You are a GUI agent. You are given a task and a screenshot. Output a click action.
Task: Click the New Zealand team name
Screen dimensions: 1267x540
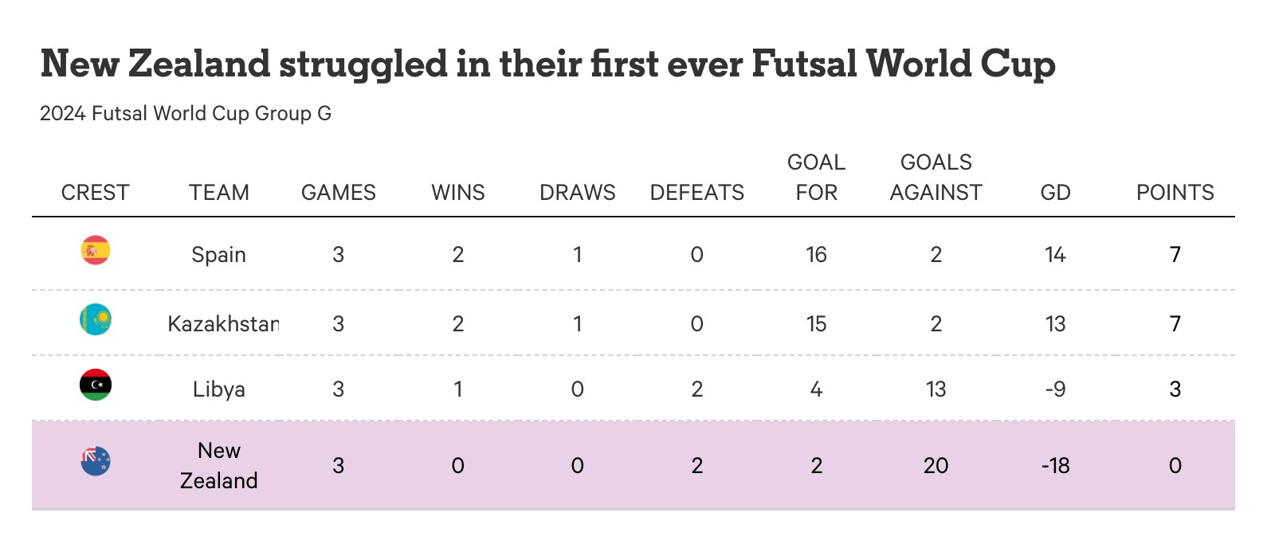point(219,466)
